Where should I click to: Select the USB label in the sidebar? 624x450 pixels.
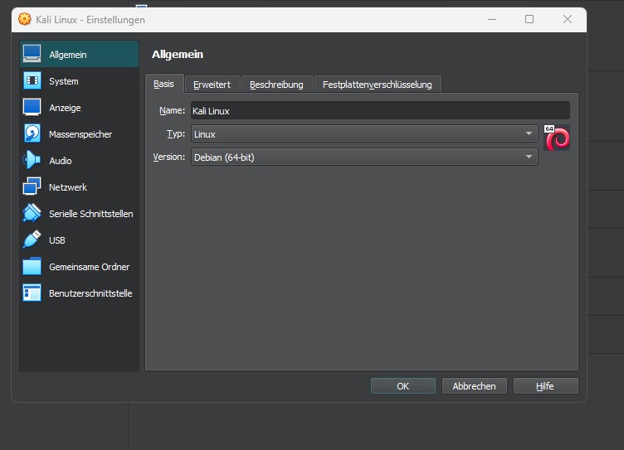pos(57,240)
